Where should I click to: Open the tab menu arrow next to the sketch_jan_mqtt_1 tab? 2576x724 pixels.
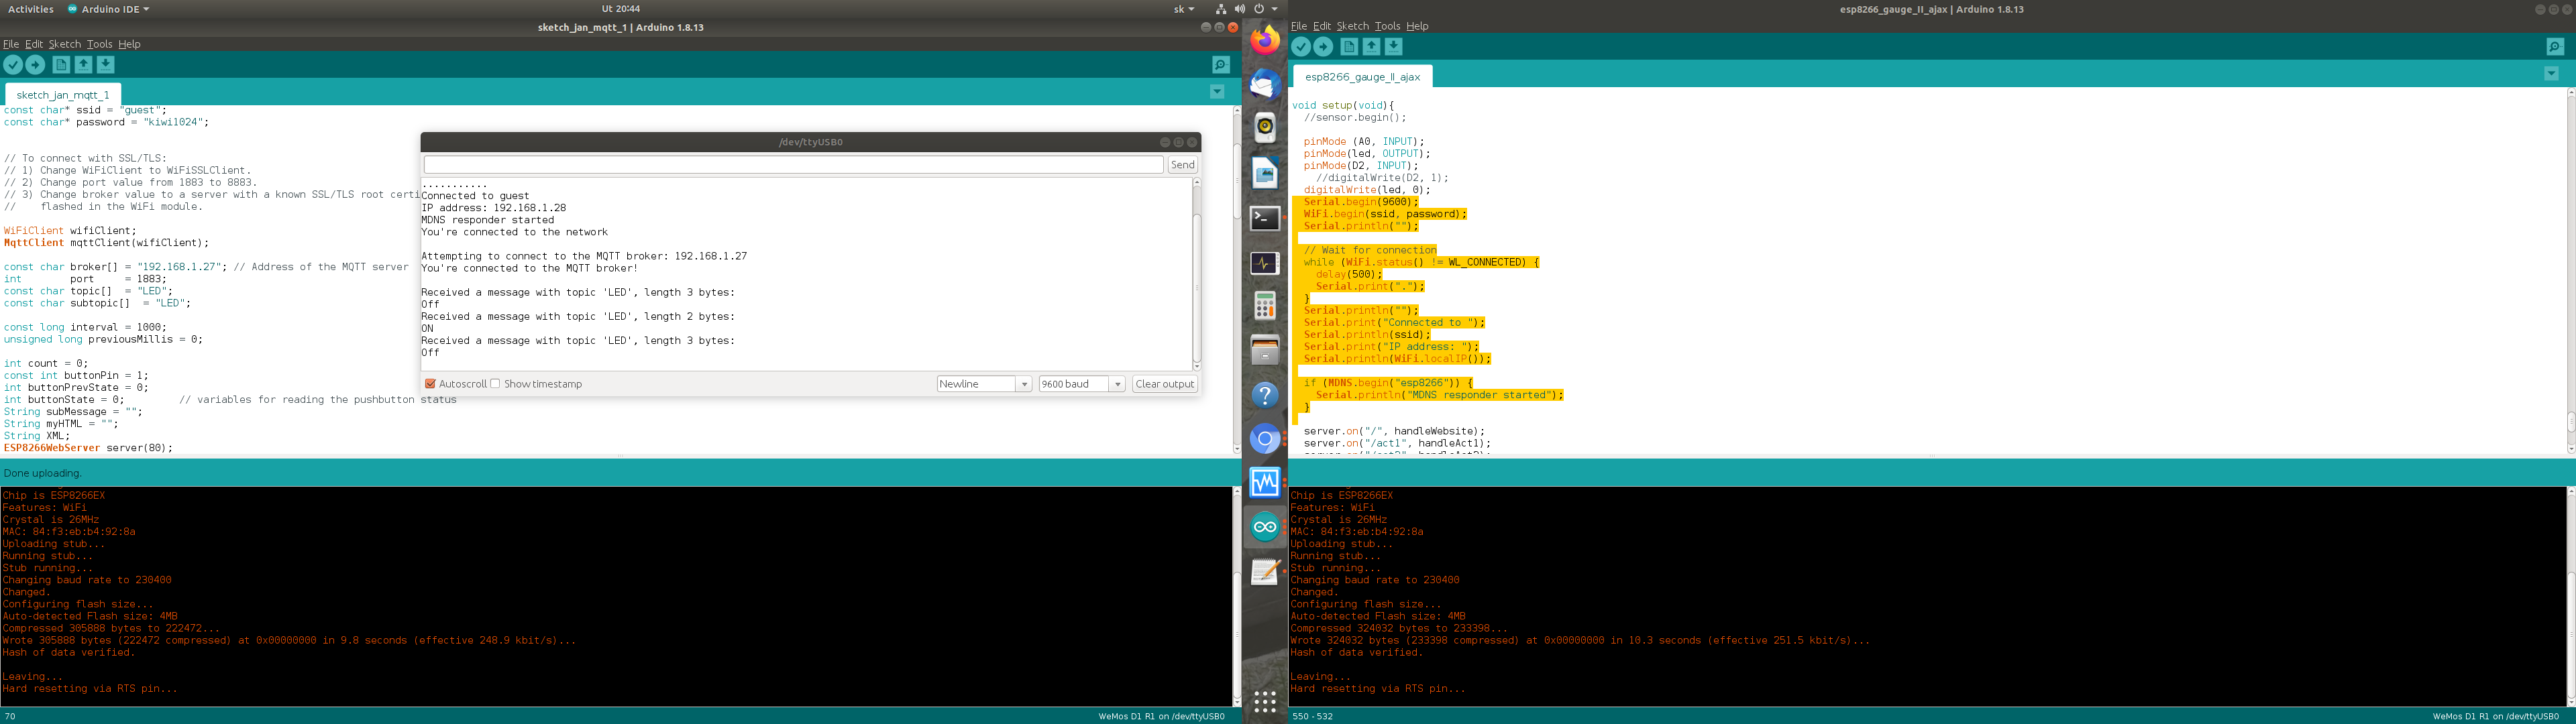(1217, 92)
